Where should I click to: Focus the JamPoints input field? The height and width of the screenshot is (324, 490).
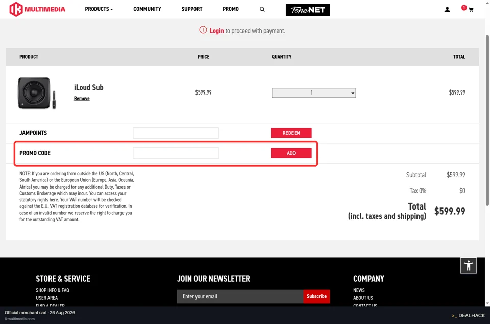pyautogui.click(x=176, y=133)
